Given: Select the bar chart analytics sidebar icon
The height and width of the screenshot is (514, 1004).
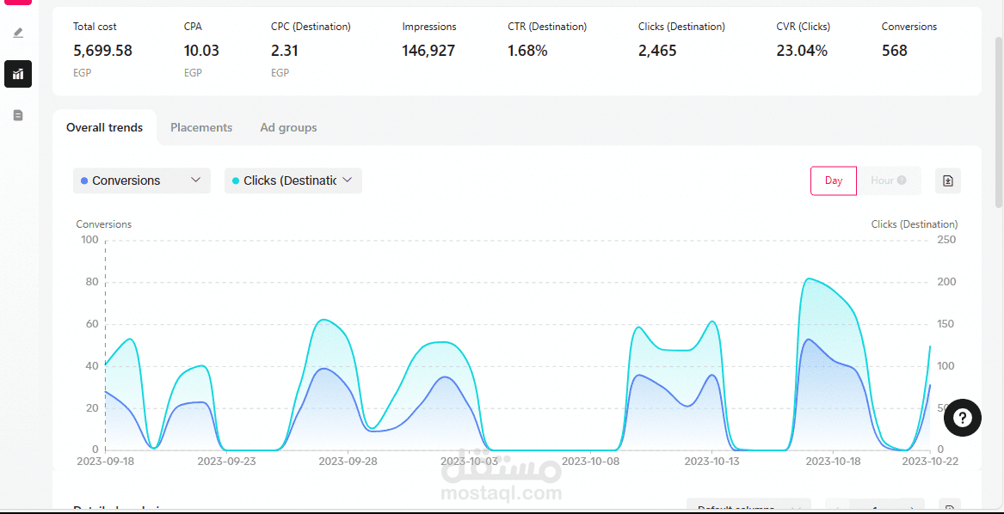Looking at the screenshot, I should 18,74.
